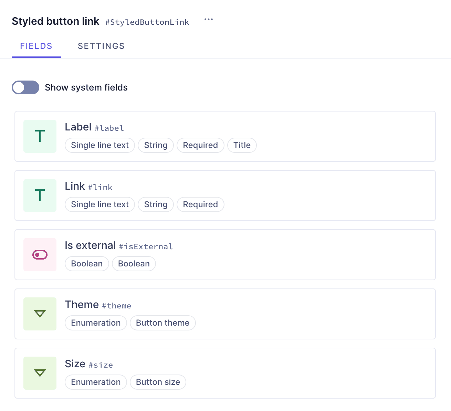Click the Enumeration badge under Theme
This screenshot has height=411, width=451.
pos(96,323)
